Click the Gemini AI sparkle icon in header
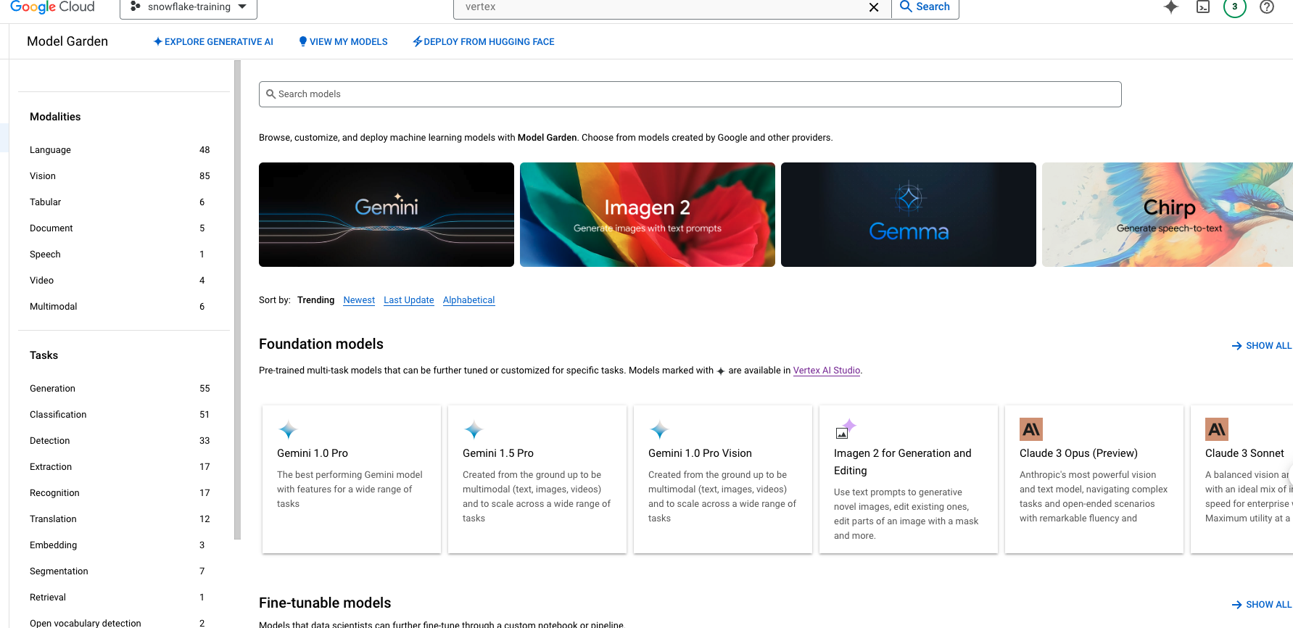The height and width of the screenshot is (628, 1293). tap(1170, 7)
